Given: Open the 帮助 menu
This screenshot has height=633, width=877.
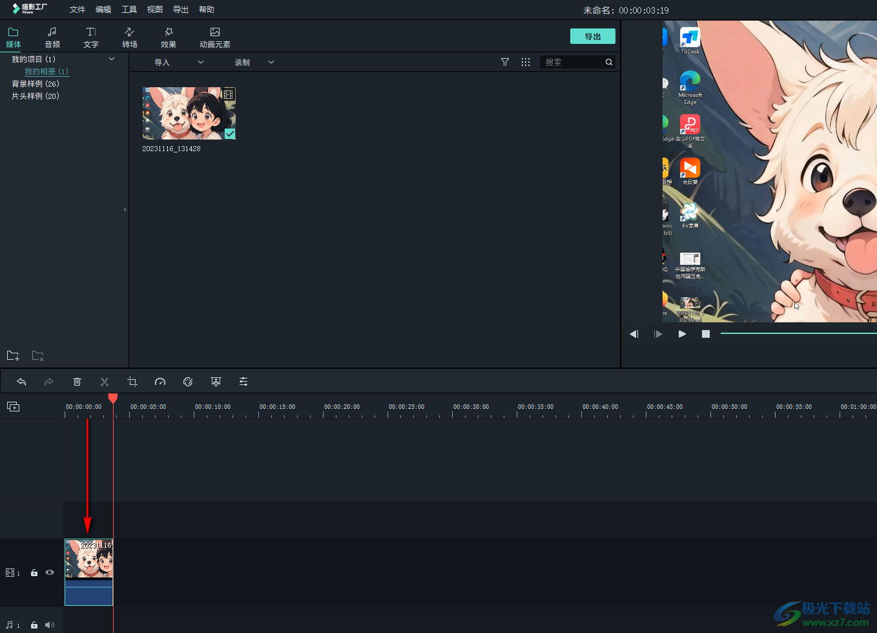Looking at the screenshot, I should (x=207, y=10).
